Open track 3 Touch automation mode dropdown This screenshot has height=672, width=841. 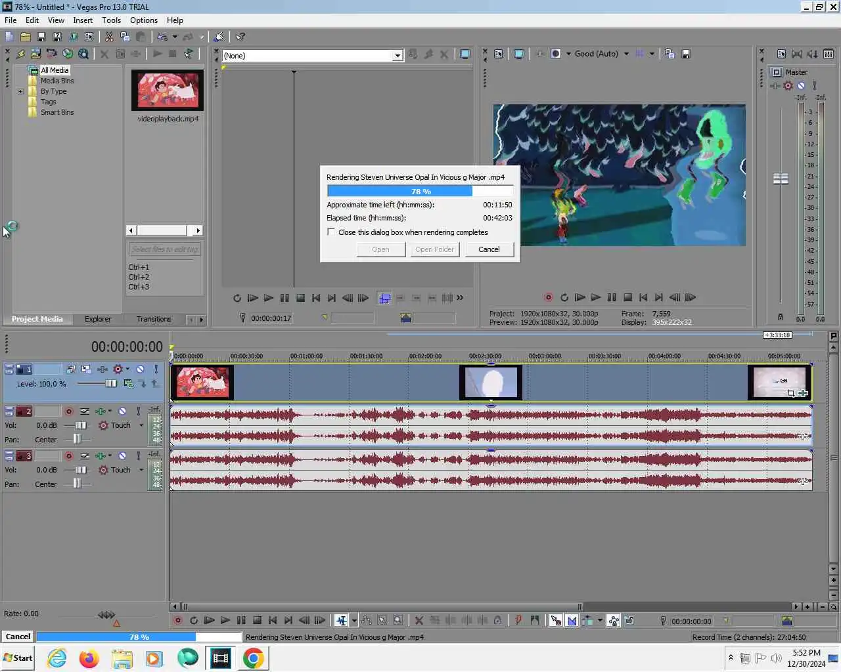coord(141,470)
